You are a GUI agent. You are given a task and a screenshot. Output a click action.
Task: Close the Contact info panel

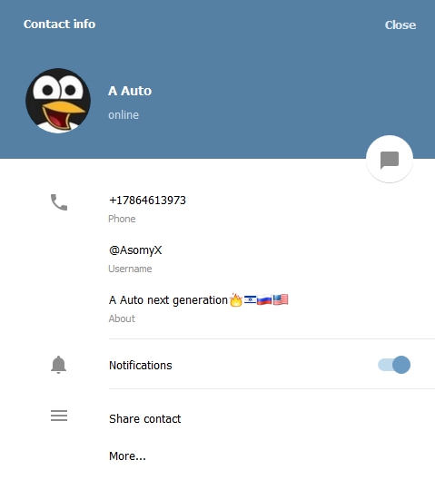point(400,24)
